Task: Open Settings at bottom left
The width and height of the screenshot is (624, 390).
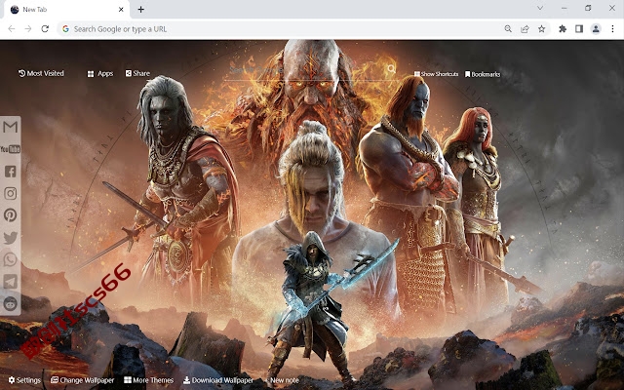Action: click(x=24, y=380)
